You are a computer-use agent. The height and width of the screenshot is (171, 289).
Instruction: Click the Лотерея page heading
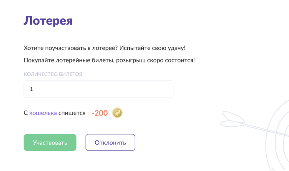click(x=48, y=21)
